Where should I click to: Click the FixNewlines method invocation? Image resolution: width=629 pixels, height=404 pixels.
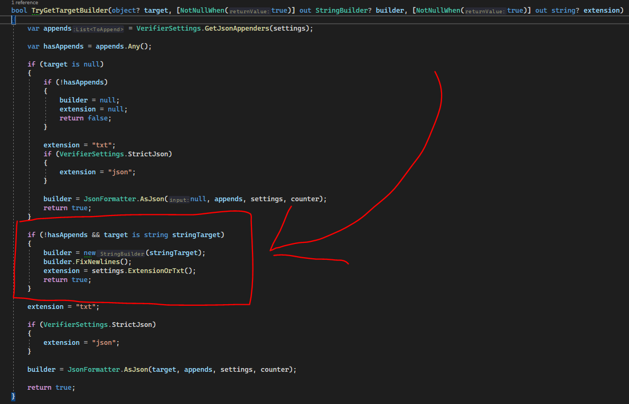pos(98,261)
